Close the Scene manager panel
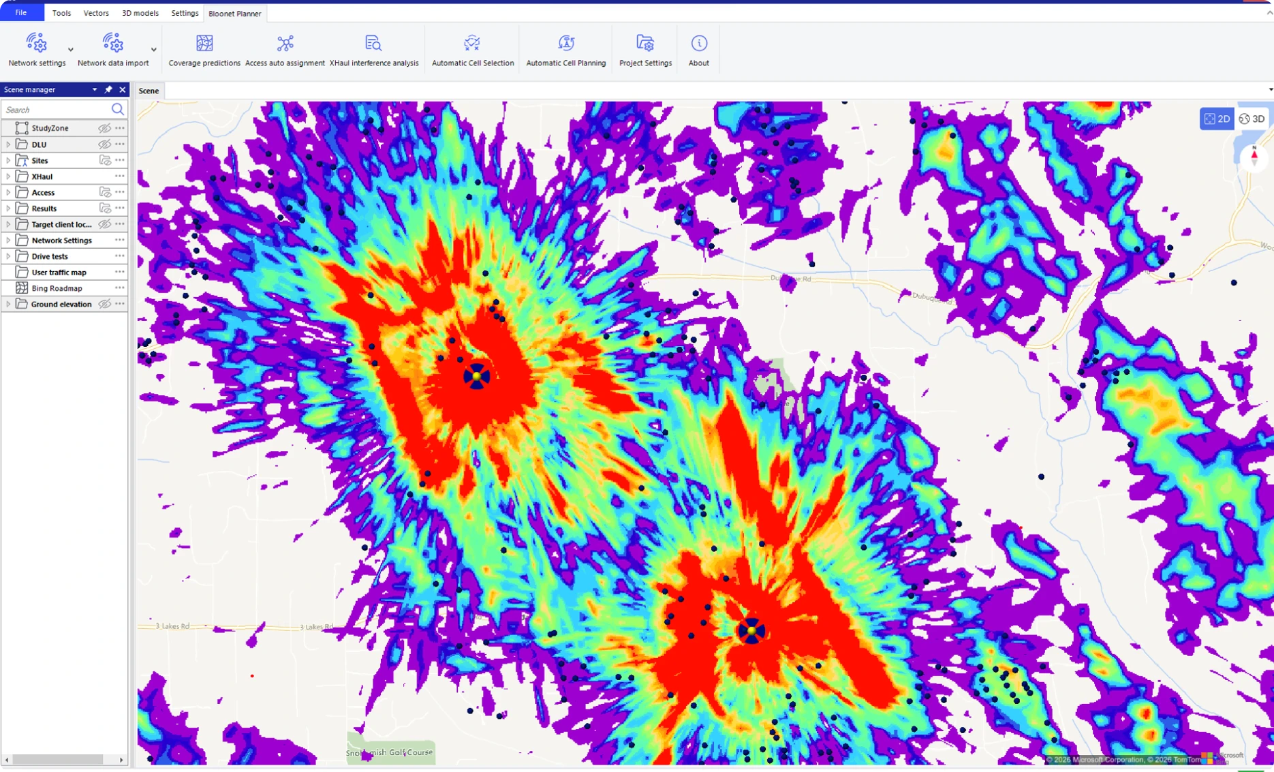This screenshot has width=1274, height=772. [123, 89]
